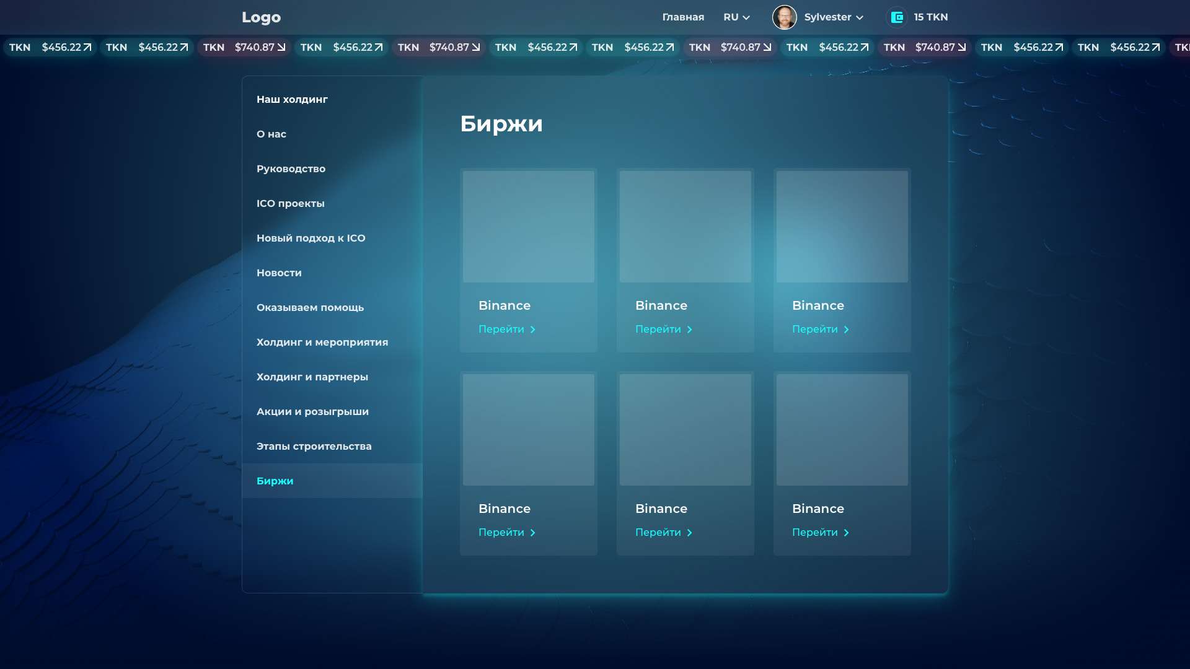This screenshot has width=1190, height=669.
Task: Follow Перейти link in first-row left card
Action: [507, 329]
